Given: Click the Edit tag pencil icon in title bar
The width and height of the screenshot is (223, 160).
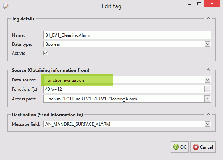Looking at the screenshot, I should pos(6,6).
